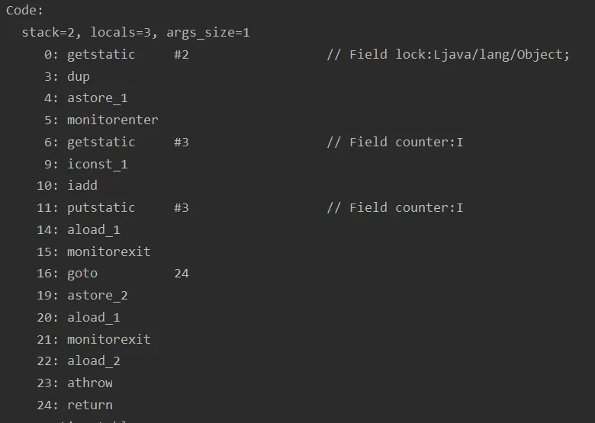
Task: Click the goto instruction at offset 16
Action: coord(82,273)
